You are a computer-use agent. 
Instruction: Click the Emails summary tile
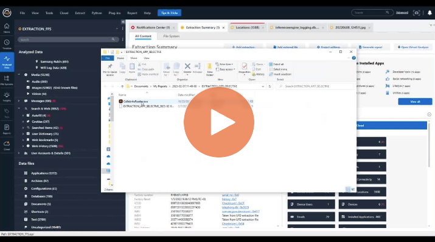311,217
